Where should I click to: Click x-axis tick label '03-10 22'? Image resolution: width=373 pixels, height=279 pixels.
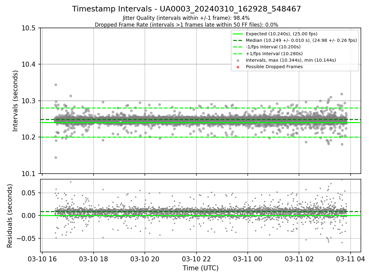click(x=196, y=259)
